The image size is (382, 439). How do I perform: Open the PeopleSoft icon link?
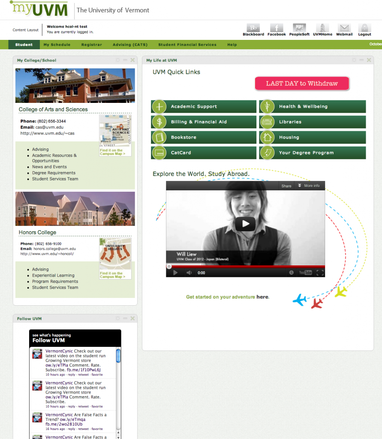coord(299,28)
